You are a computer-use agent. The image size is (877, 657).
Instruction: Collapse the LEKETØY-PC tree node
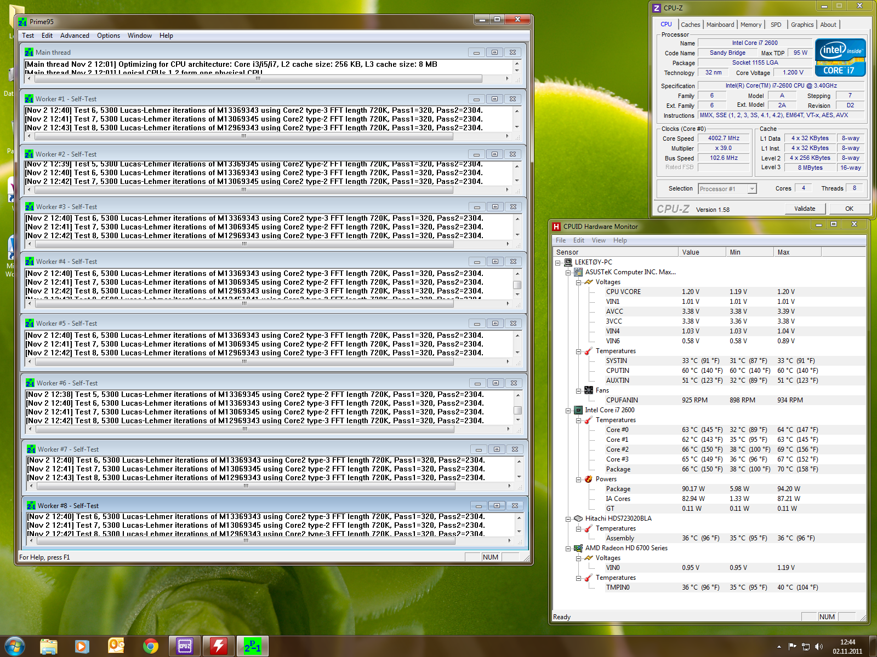click(558, 262)
